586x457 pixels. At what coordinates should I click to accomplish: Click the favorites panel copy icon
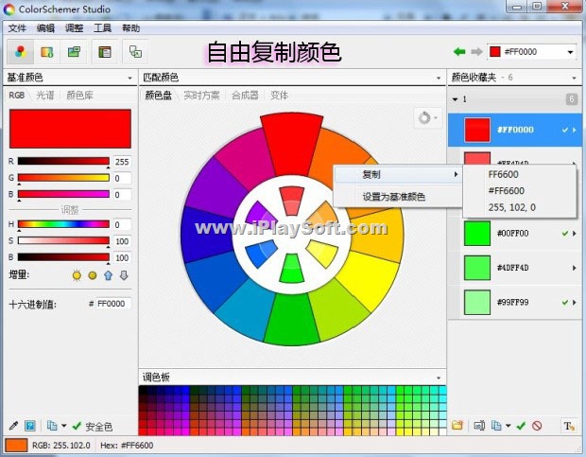496,425
